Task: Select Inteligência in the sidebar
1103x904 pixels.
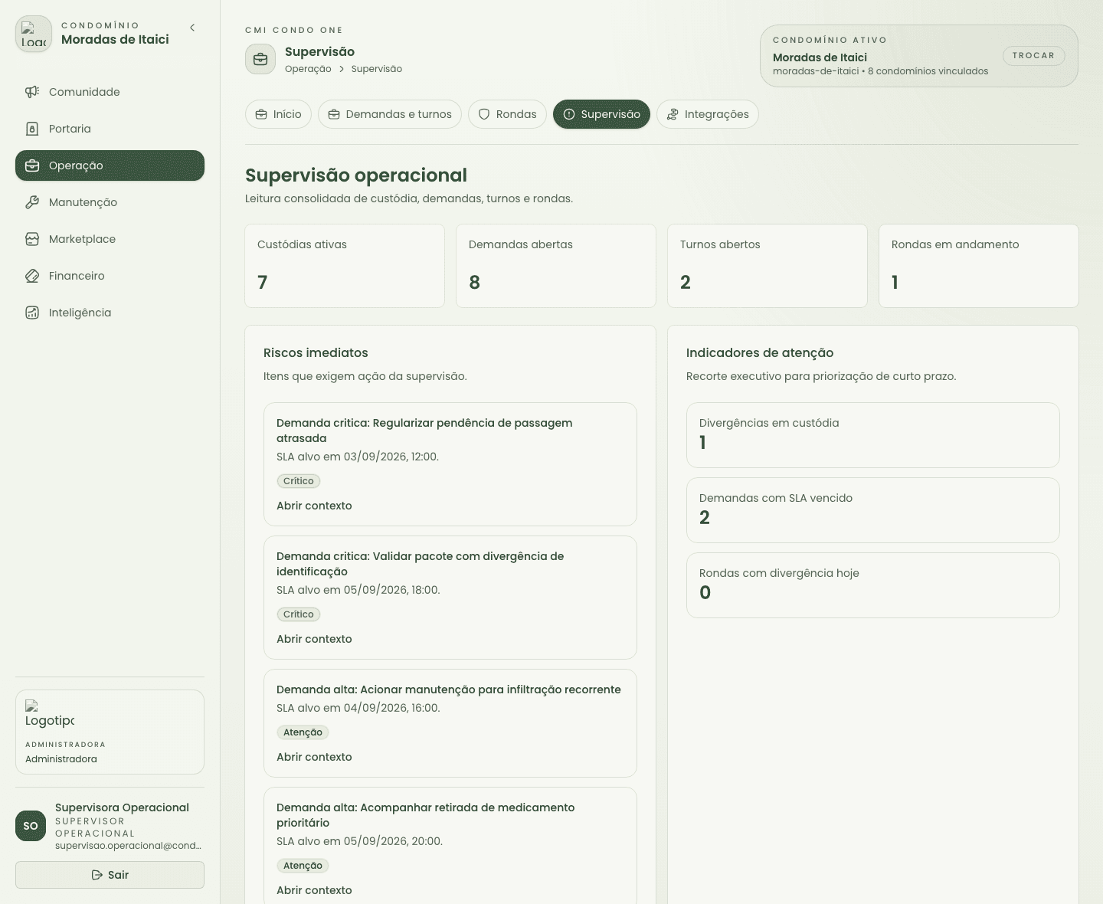Action: pyautogui.click(x=110, y=313)
